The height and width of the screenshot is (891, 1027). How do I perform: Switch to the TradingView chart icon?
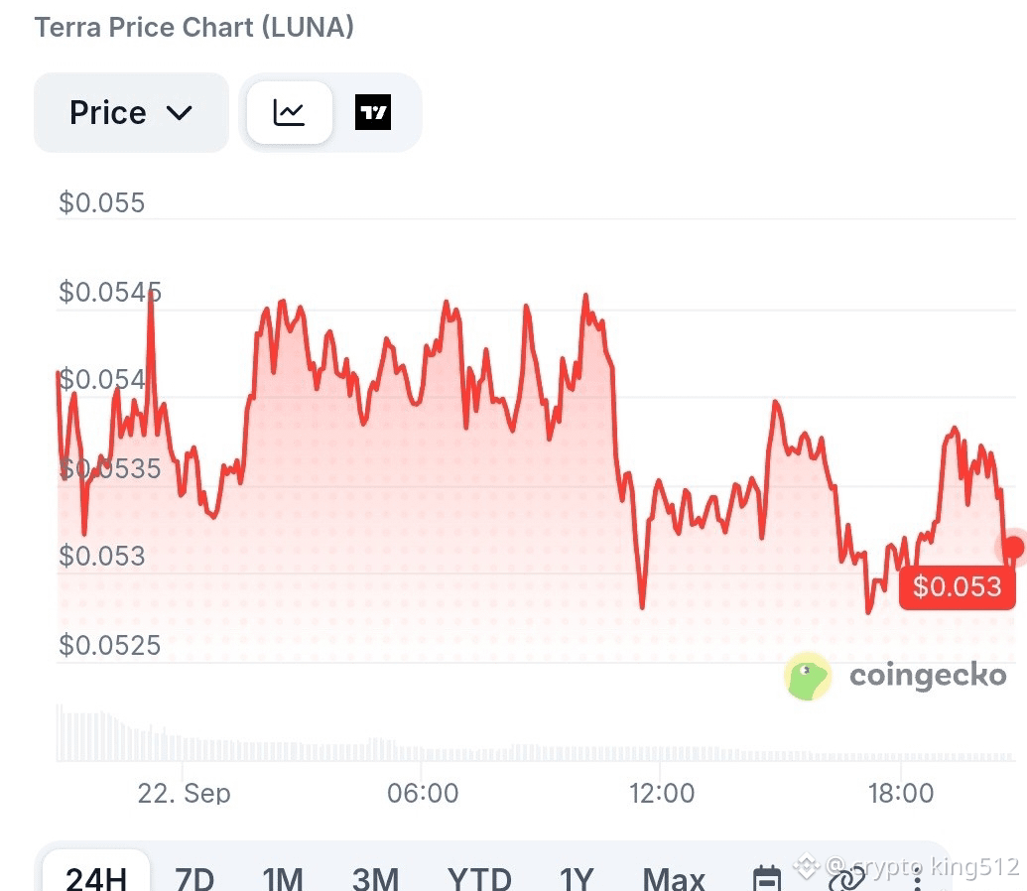coord(373,113)
